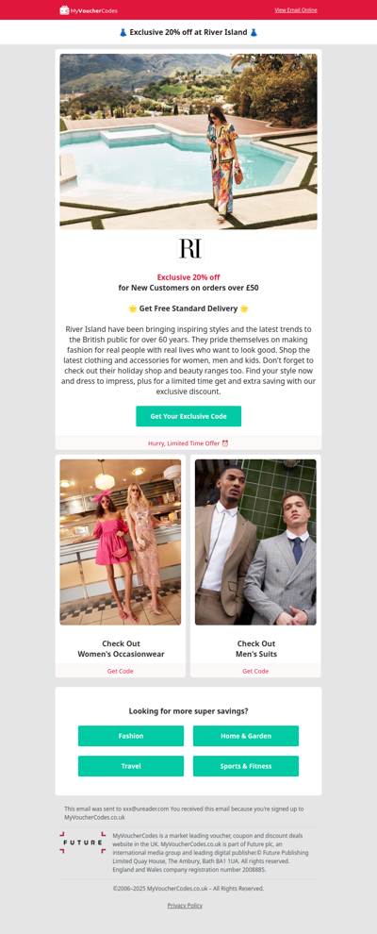This screenshot has height=934, width=377.
Task: Select the Travel savings category
Action: coord(131,766)
